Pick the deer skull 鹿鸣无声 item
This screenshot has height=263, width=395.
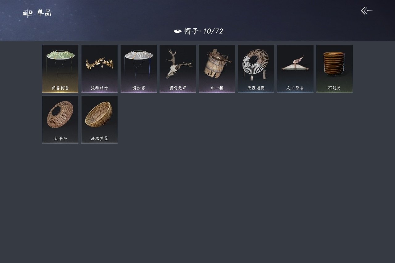coord(178,68)
